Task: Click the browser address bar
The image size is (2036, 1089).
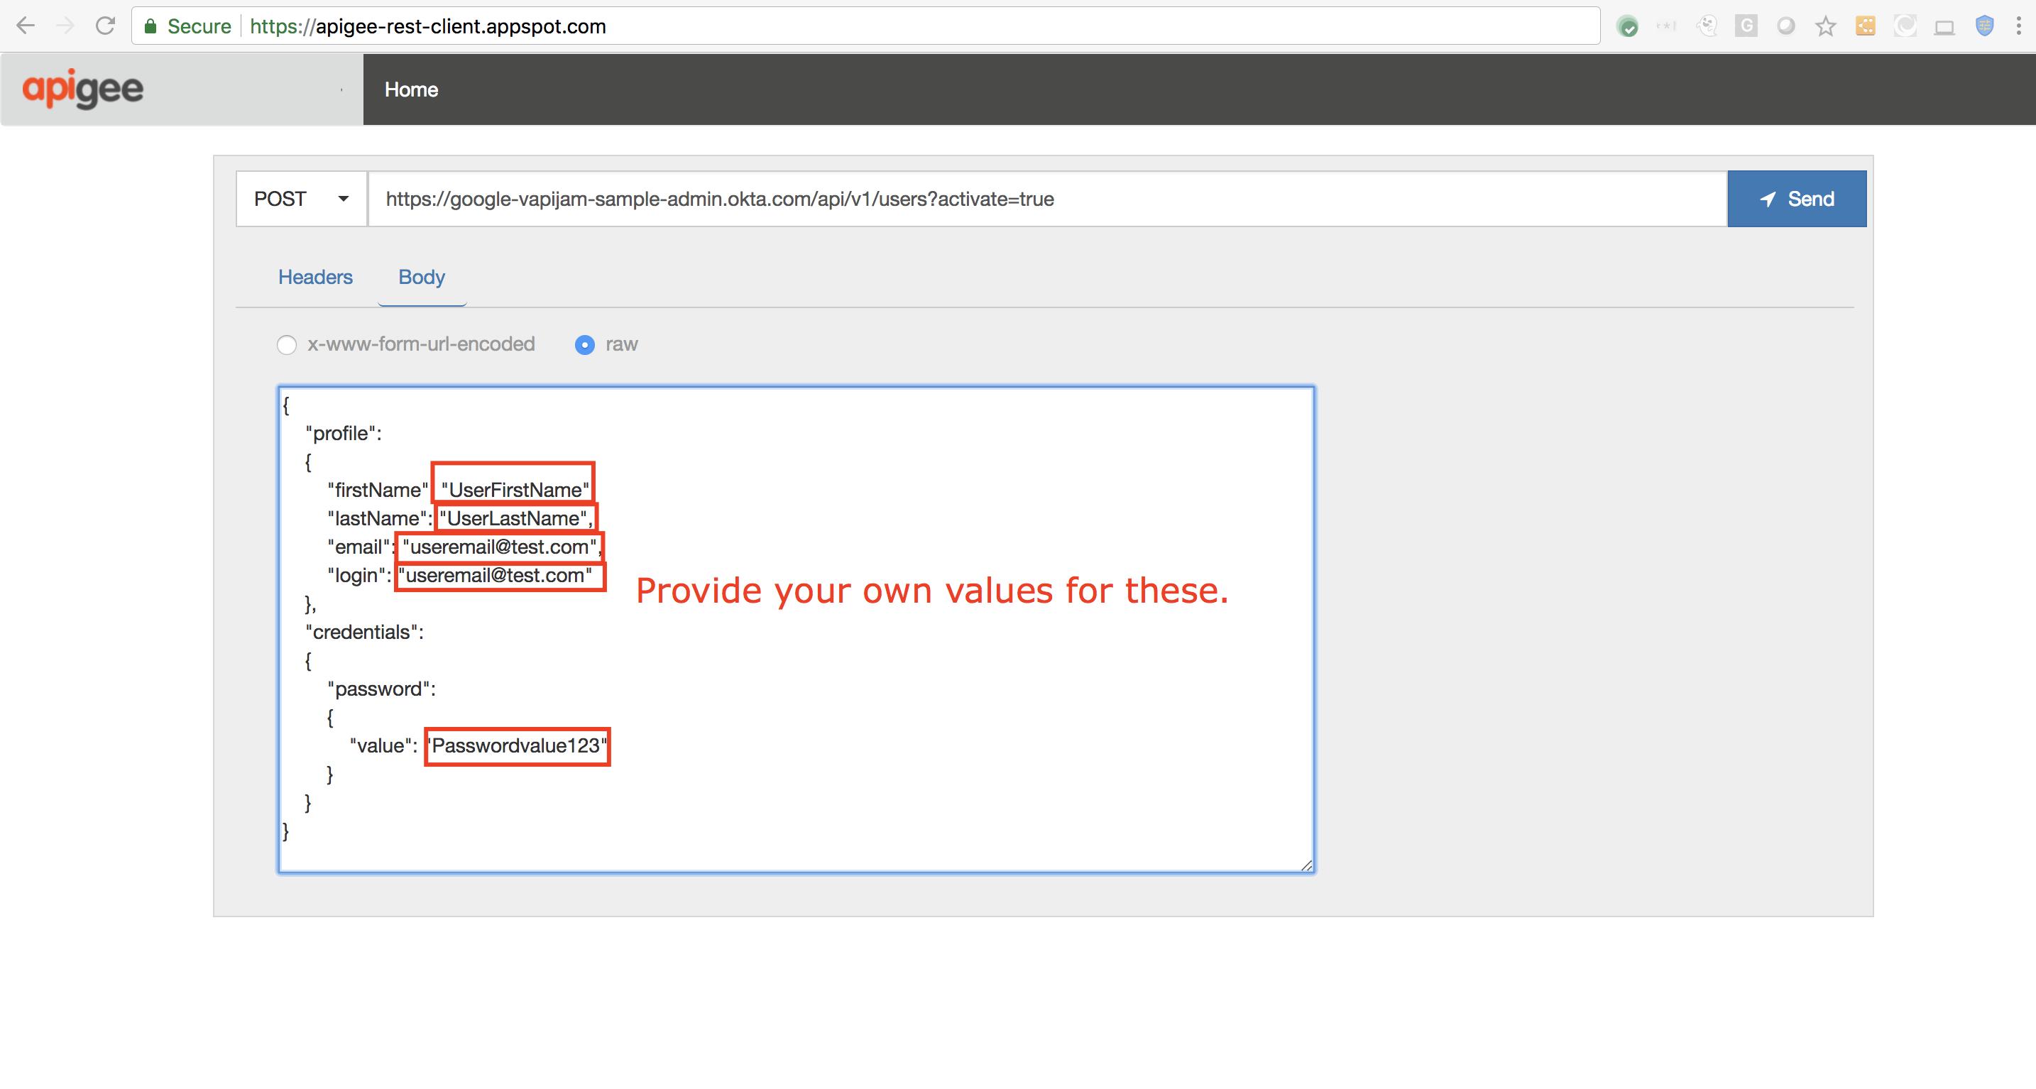Action: [x=865, y=26]
